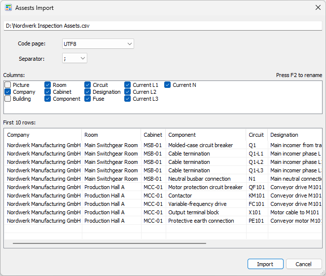This screenshot has width=326, height=276.
Task: Toggle the Current L1 checkbox
Action: pos(127,85)
